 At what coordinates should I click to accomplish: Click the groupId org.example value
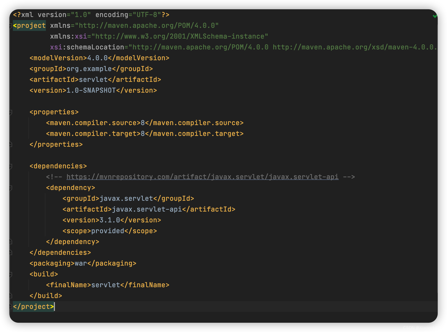click(89, 69)
